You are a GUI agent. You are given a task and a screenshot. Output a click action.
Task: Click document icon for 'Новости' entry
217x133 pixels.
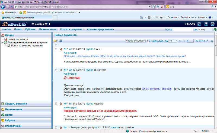point(60,104)
